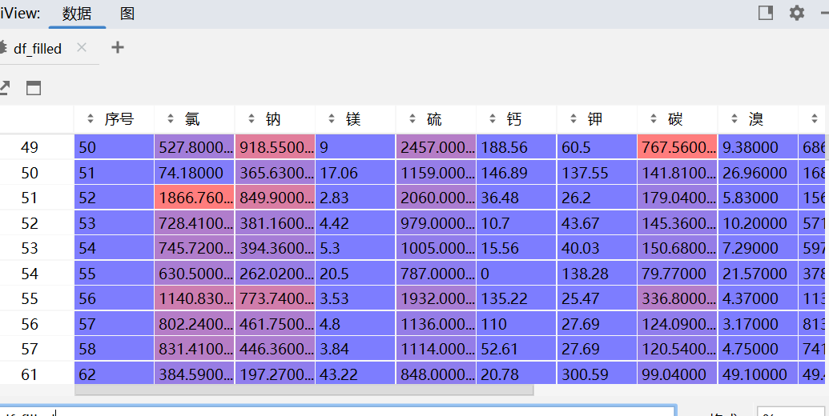The height and width of the screenshot is (416, 829).
Task: Click cell 110 in 钙 column
Action: (x=516, y=324)
